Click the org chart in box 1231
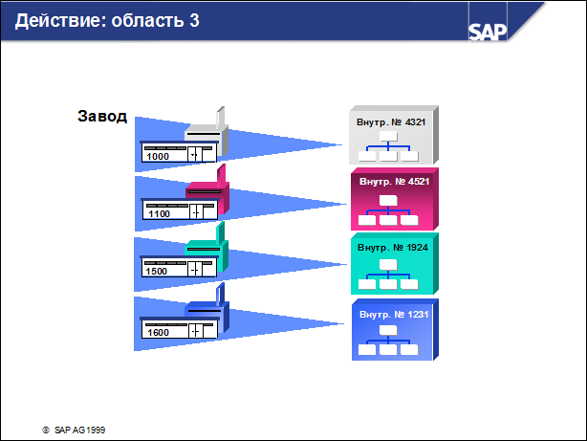This screenshot has height=441, width=587. (x=388, y=341)
